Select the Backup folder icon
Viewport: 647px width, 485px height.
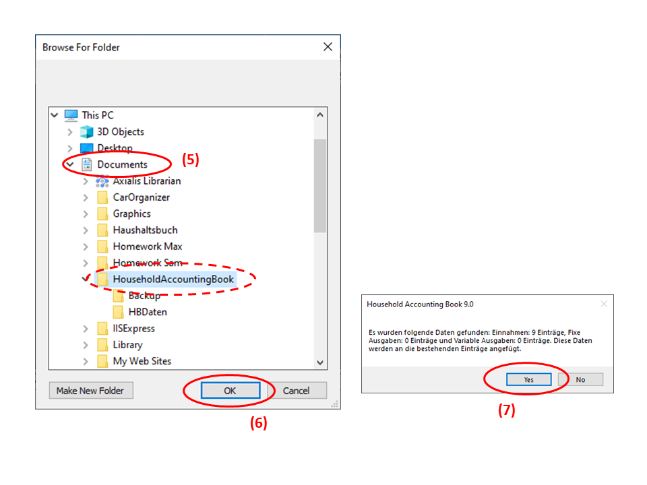118,296
